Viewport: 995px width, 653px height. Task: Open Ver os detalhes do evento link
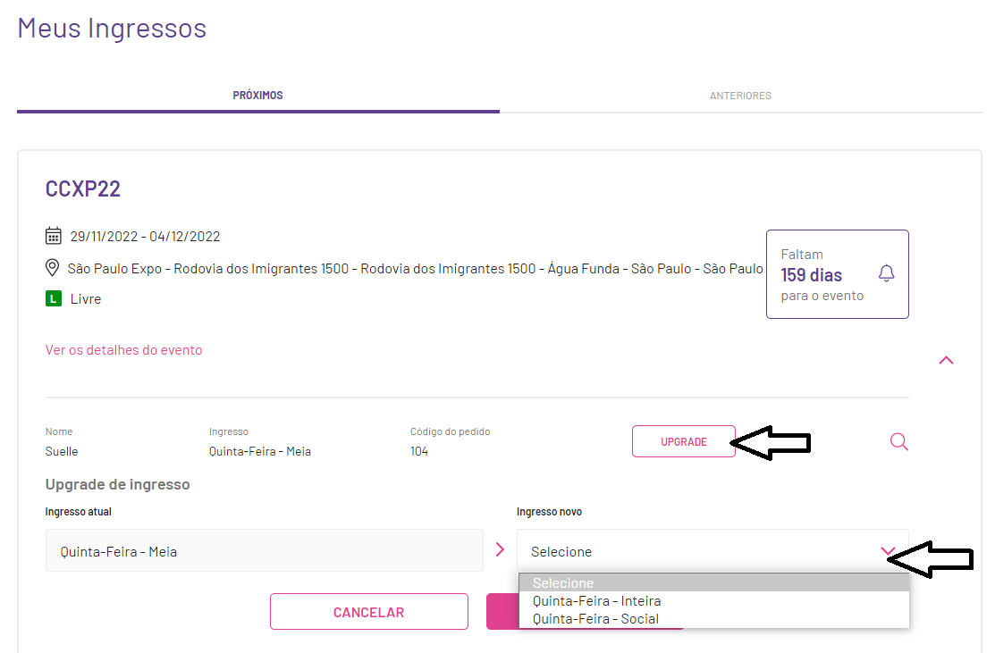(123, 350)
